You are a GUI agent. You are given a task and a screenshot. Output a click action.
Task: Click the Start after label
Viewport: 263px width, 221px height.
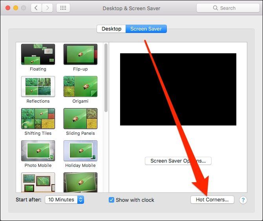point(29,200)
